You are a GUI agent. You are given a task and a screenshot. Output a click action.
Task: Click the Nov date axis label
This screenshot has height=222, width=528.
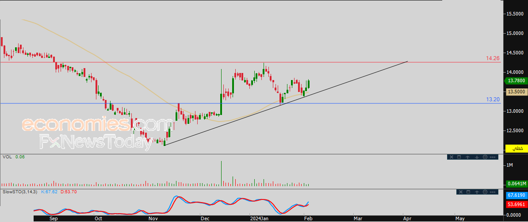point(153,218)
